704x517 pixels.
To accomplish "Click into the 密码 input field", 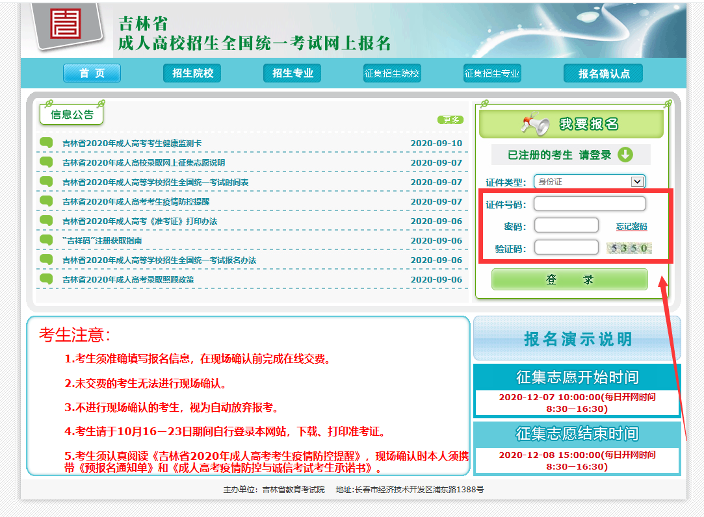I will pos(566,225).
